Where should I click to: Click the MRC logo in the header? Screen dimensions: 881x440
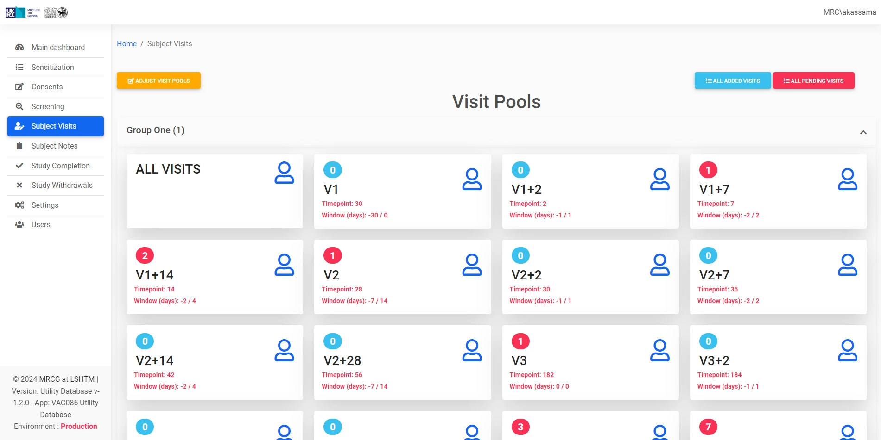(x=22, y=12)
